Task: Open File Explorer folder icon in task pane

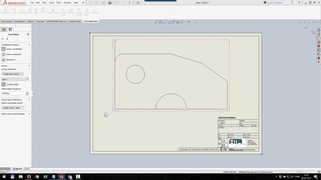Action: tap(319, 38)
